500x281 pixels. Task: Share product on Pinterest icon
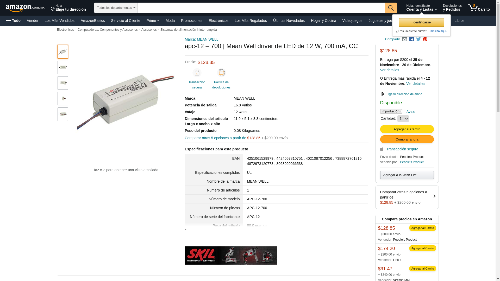[425, 39]
